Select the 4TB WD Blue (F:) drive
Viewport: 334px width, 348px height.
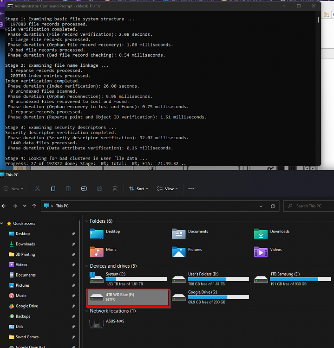128,297
